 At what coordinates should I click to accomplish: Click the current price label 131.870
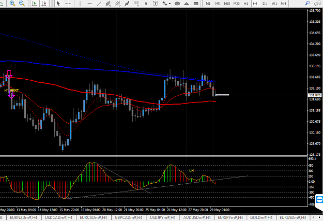pyautogui.click(x=315, y=95)
